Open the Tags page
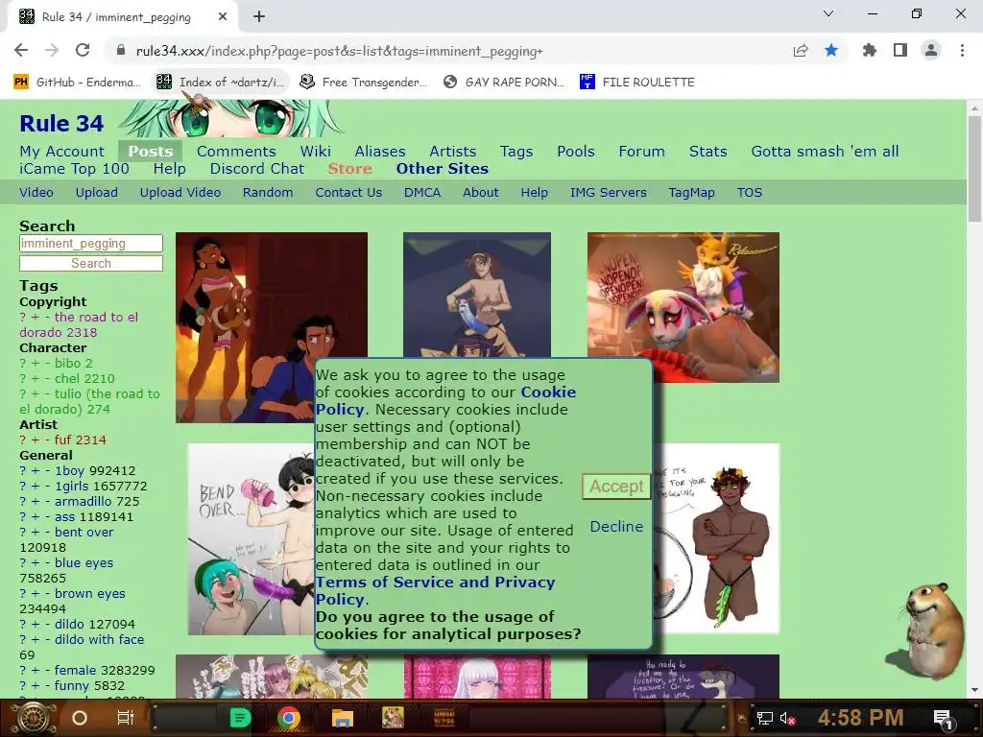Screen dimensions: 983x737 516,152
